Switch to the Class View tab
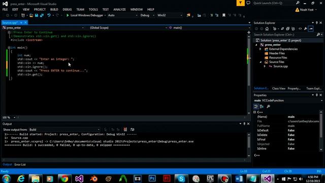This screenshot has height=183, width=325. tap(279, 88)
